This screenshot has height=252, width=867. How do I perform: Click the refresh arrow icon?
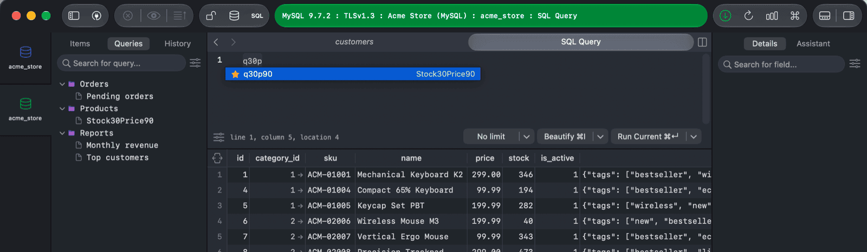tap(748, 16)
